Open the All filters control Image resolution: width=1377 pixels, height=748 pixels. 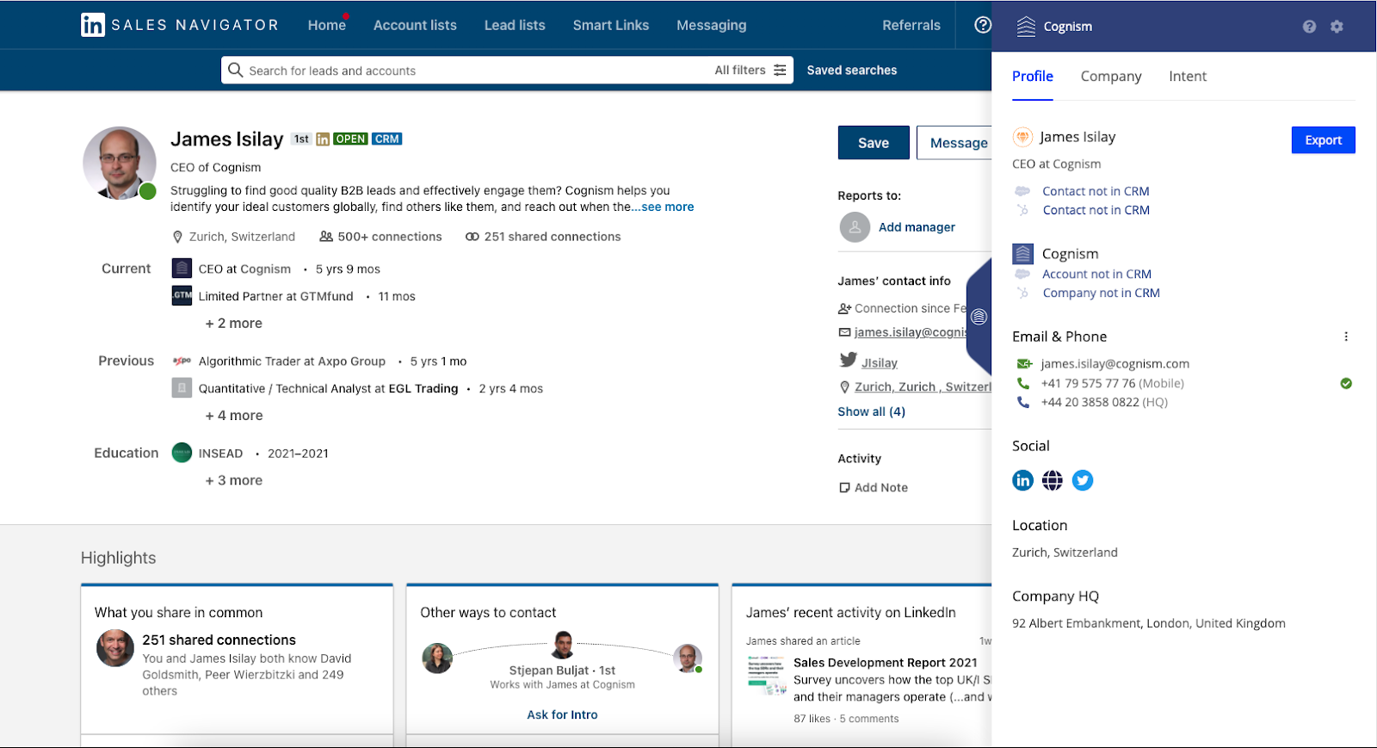[750, 71]
